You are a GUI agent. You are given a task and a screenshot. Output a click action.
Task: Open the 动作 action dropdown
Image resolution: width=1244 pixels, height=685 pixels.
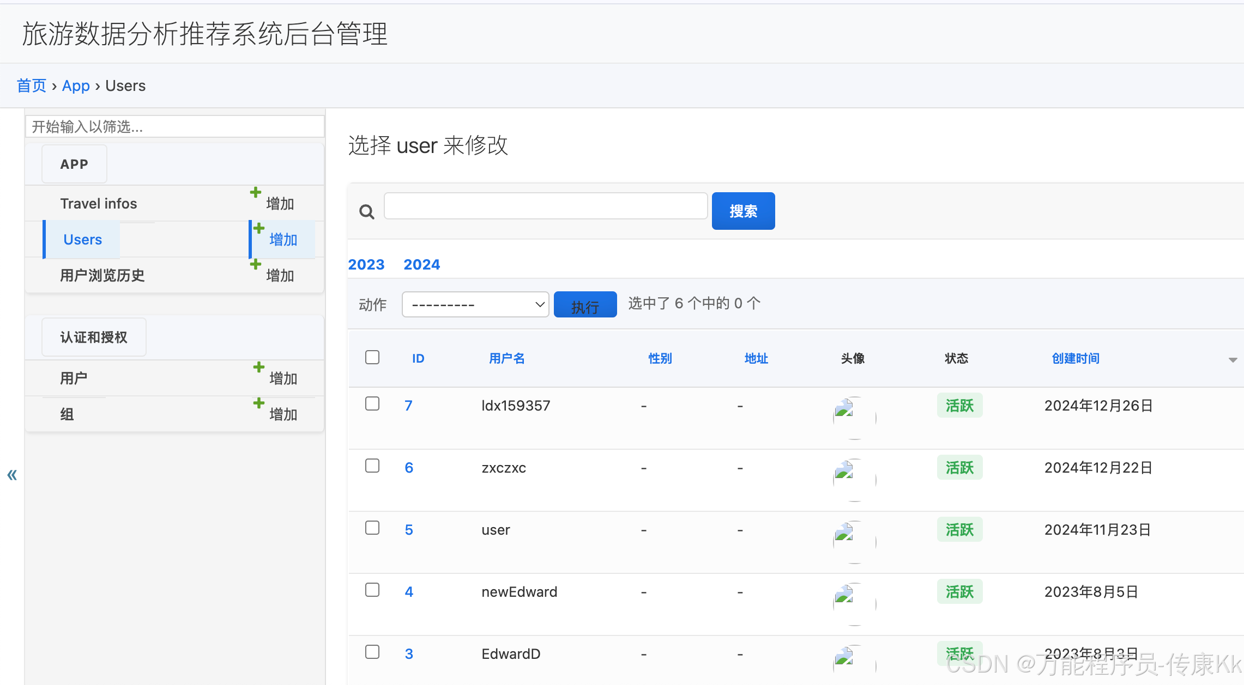coord(475,304)
